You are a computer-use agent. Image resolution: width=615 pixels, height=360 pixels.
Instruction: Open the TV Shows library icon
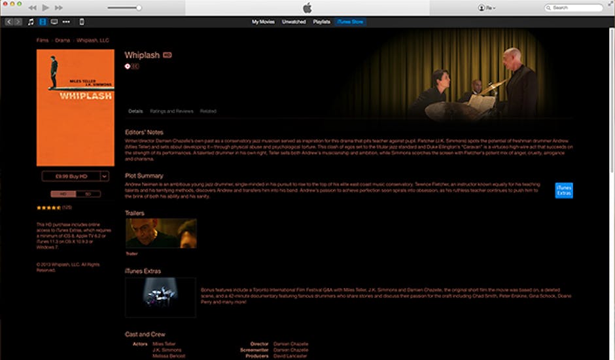[x=54, y=22]
